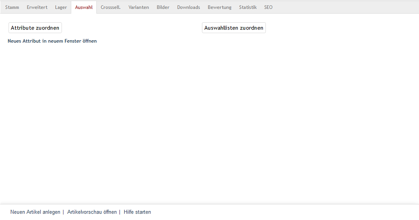This screenshot has width=419, height=220.
Task: View the Bewertung tab
Action: coord(219,8)
